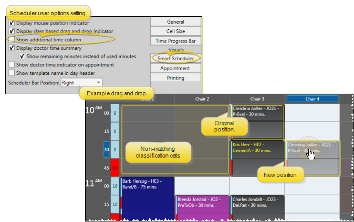Select the Smart Scheduler section
The image size is (354, 222).
click(x=175, y=59)
